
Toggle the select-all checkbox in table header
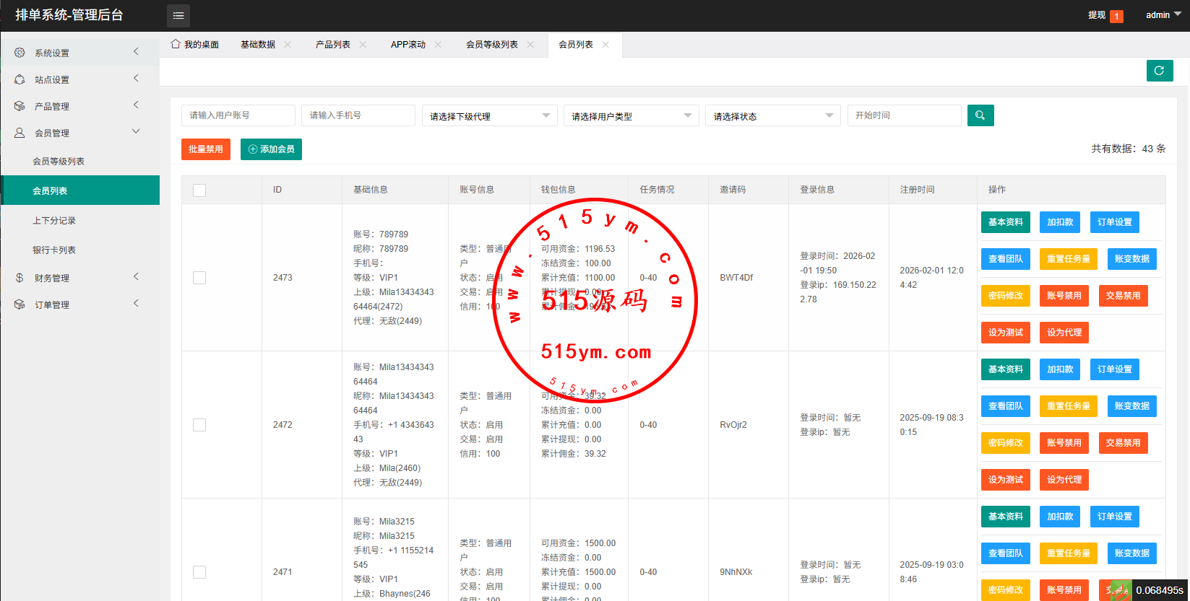[x=199, y=190]
